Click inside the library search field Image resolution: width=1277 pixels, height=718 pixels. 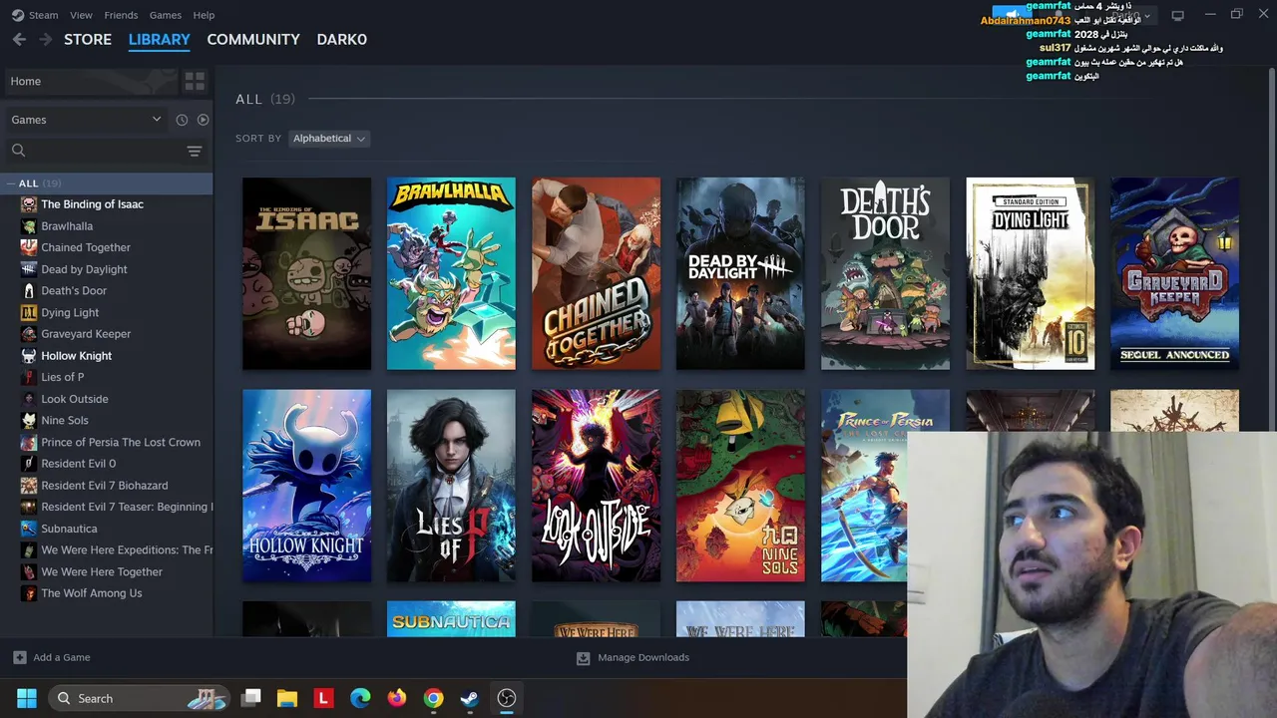pos(106,151)
